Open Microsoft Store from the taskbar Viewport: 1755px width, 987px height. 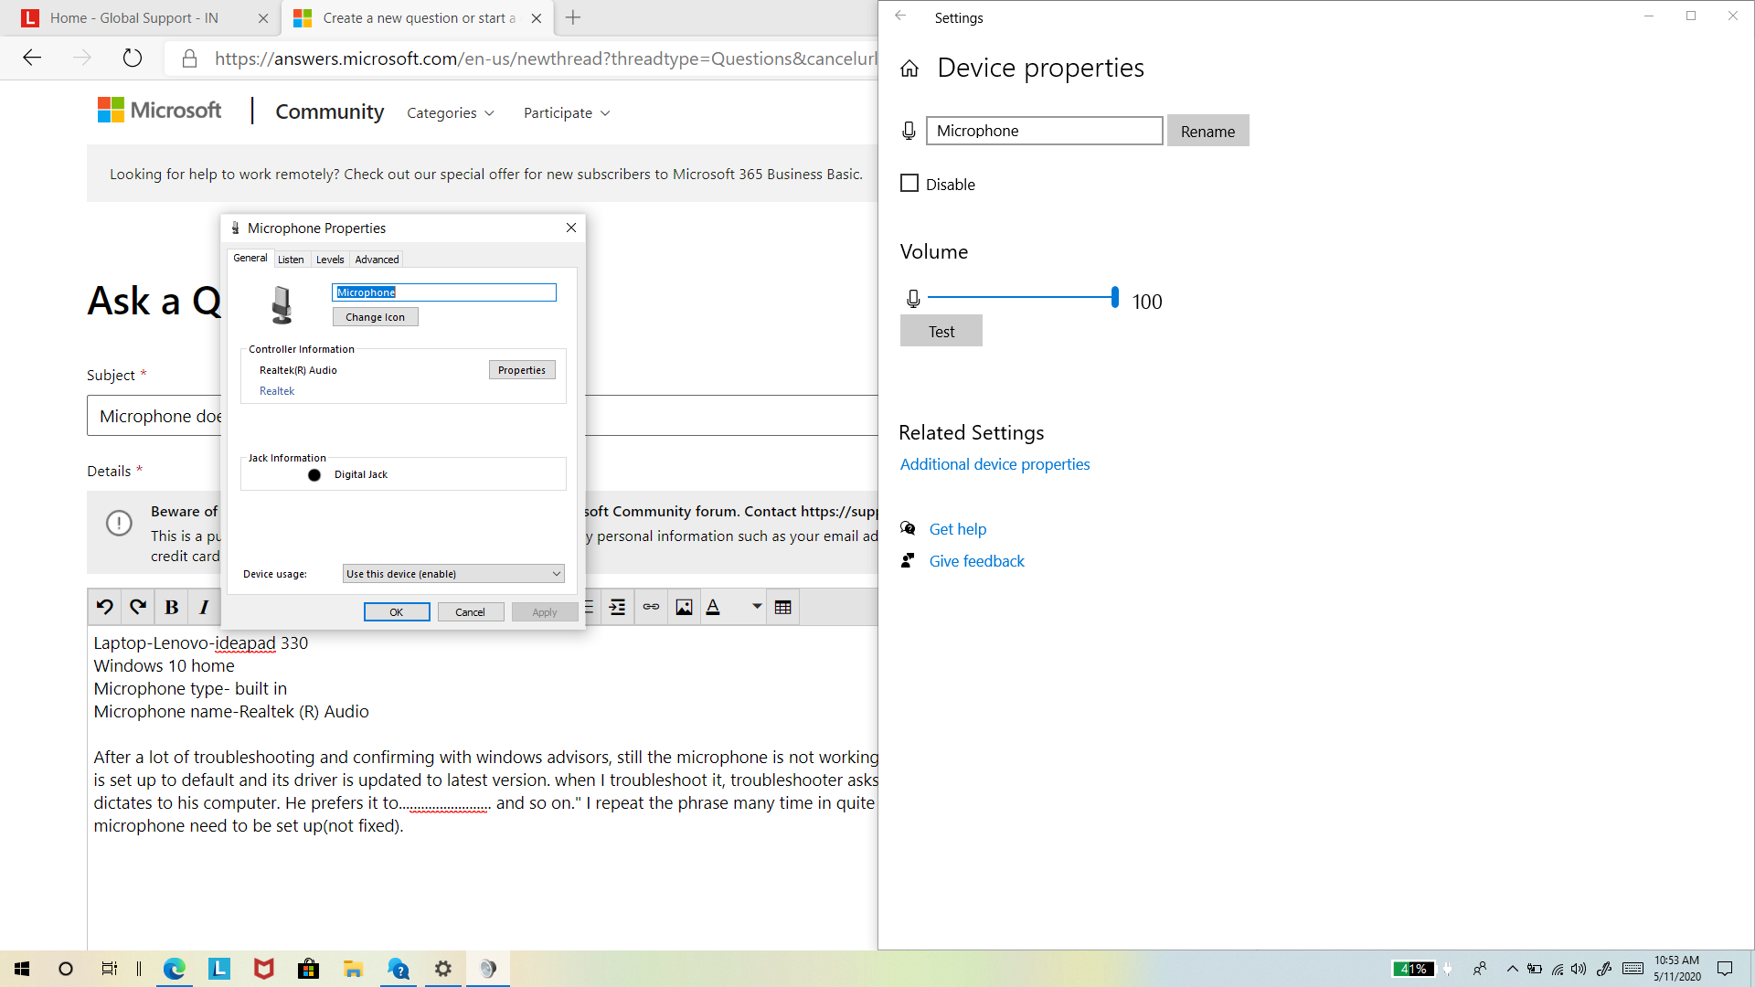(x=309, y=969)
